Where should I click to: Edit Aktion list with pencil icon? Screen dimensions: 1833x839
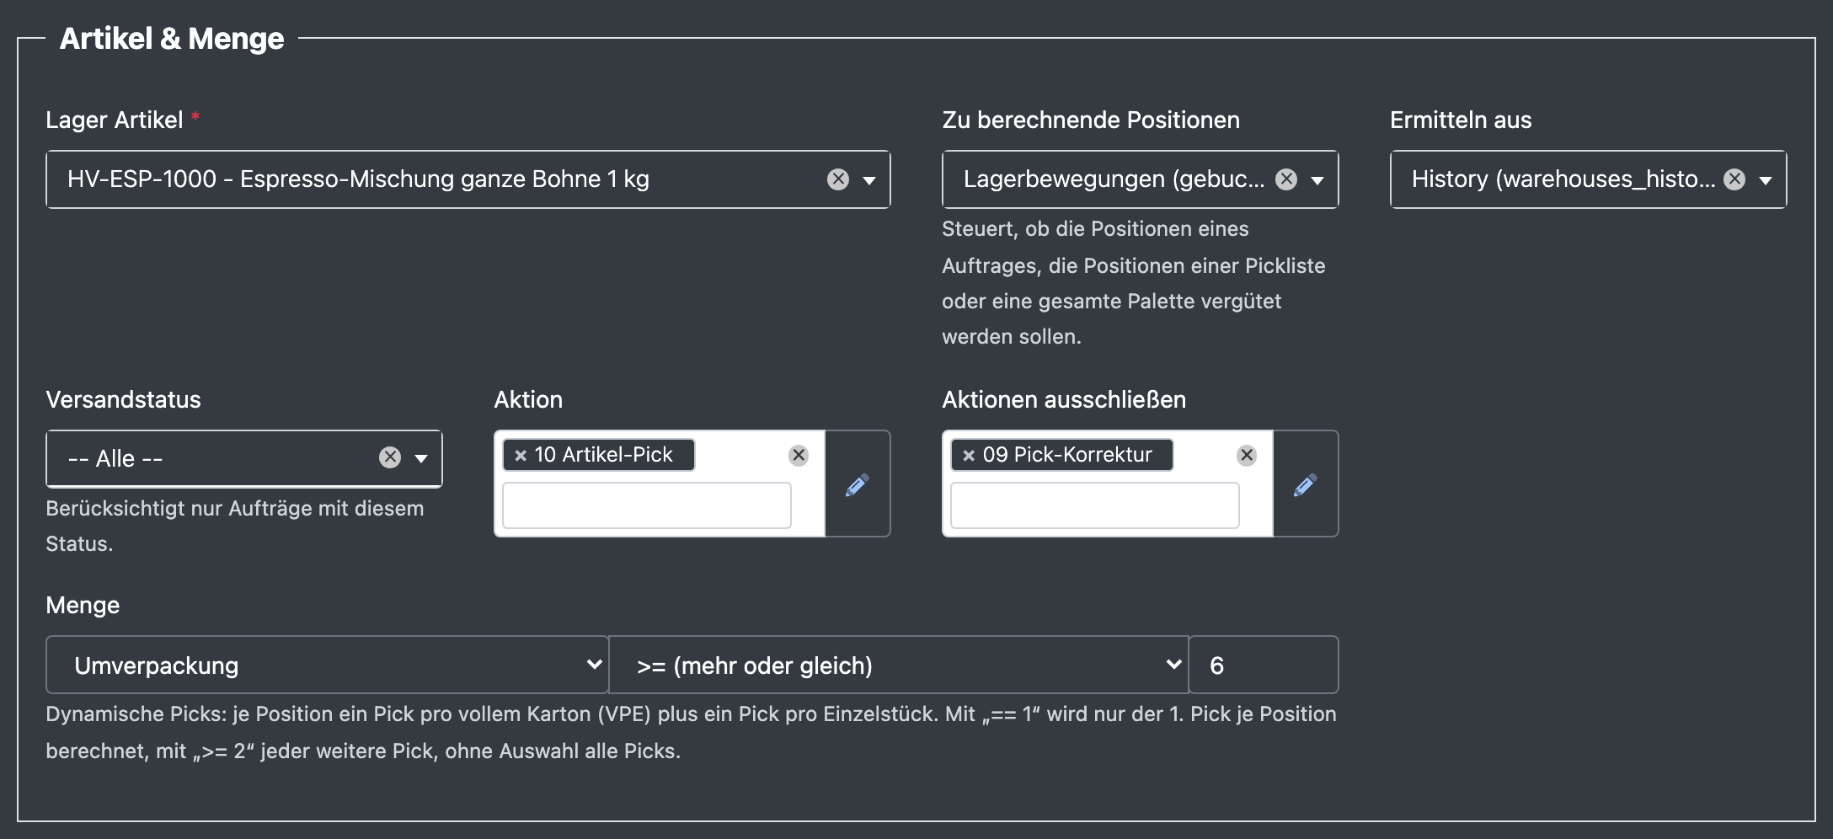[858, 484]
